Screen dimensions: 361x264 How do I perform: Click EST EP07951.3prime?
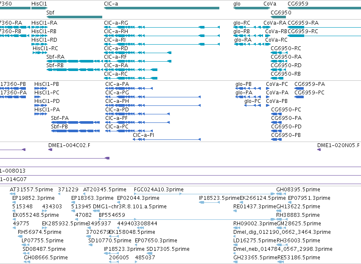(x=309, y=198)
